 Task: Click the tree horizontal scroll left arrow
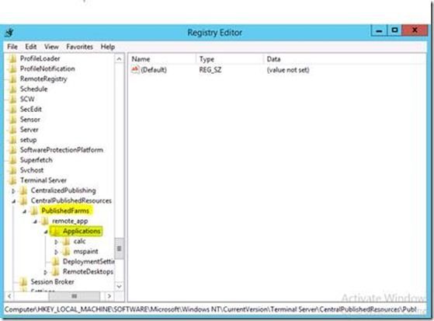(9, 296)
